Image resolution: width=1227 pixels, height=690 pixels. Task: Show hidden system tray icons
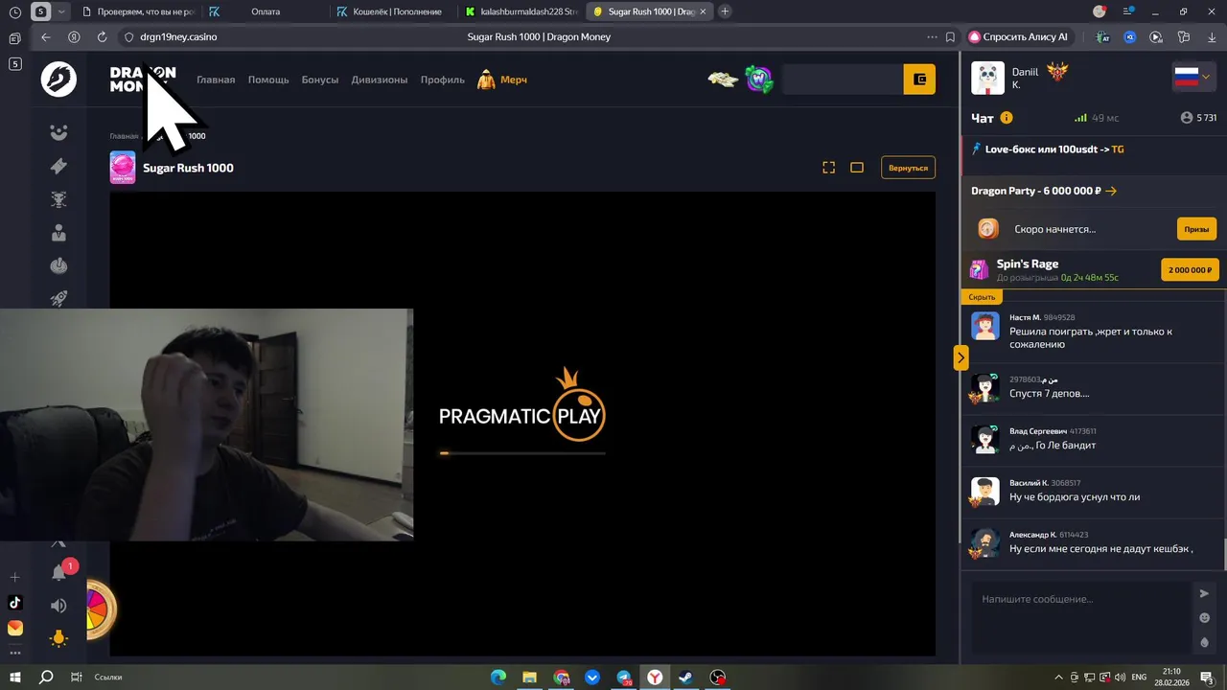tap(1059, 678)
